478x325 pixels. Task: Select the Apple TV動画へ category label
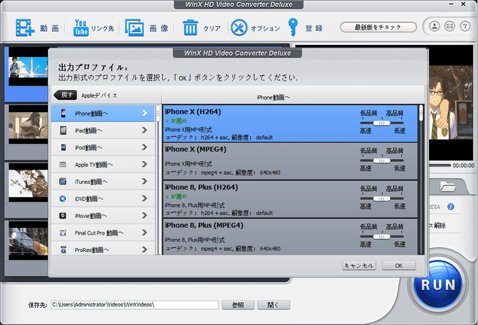94,165
